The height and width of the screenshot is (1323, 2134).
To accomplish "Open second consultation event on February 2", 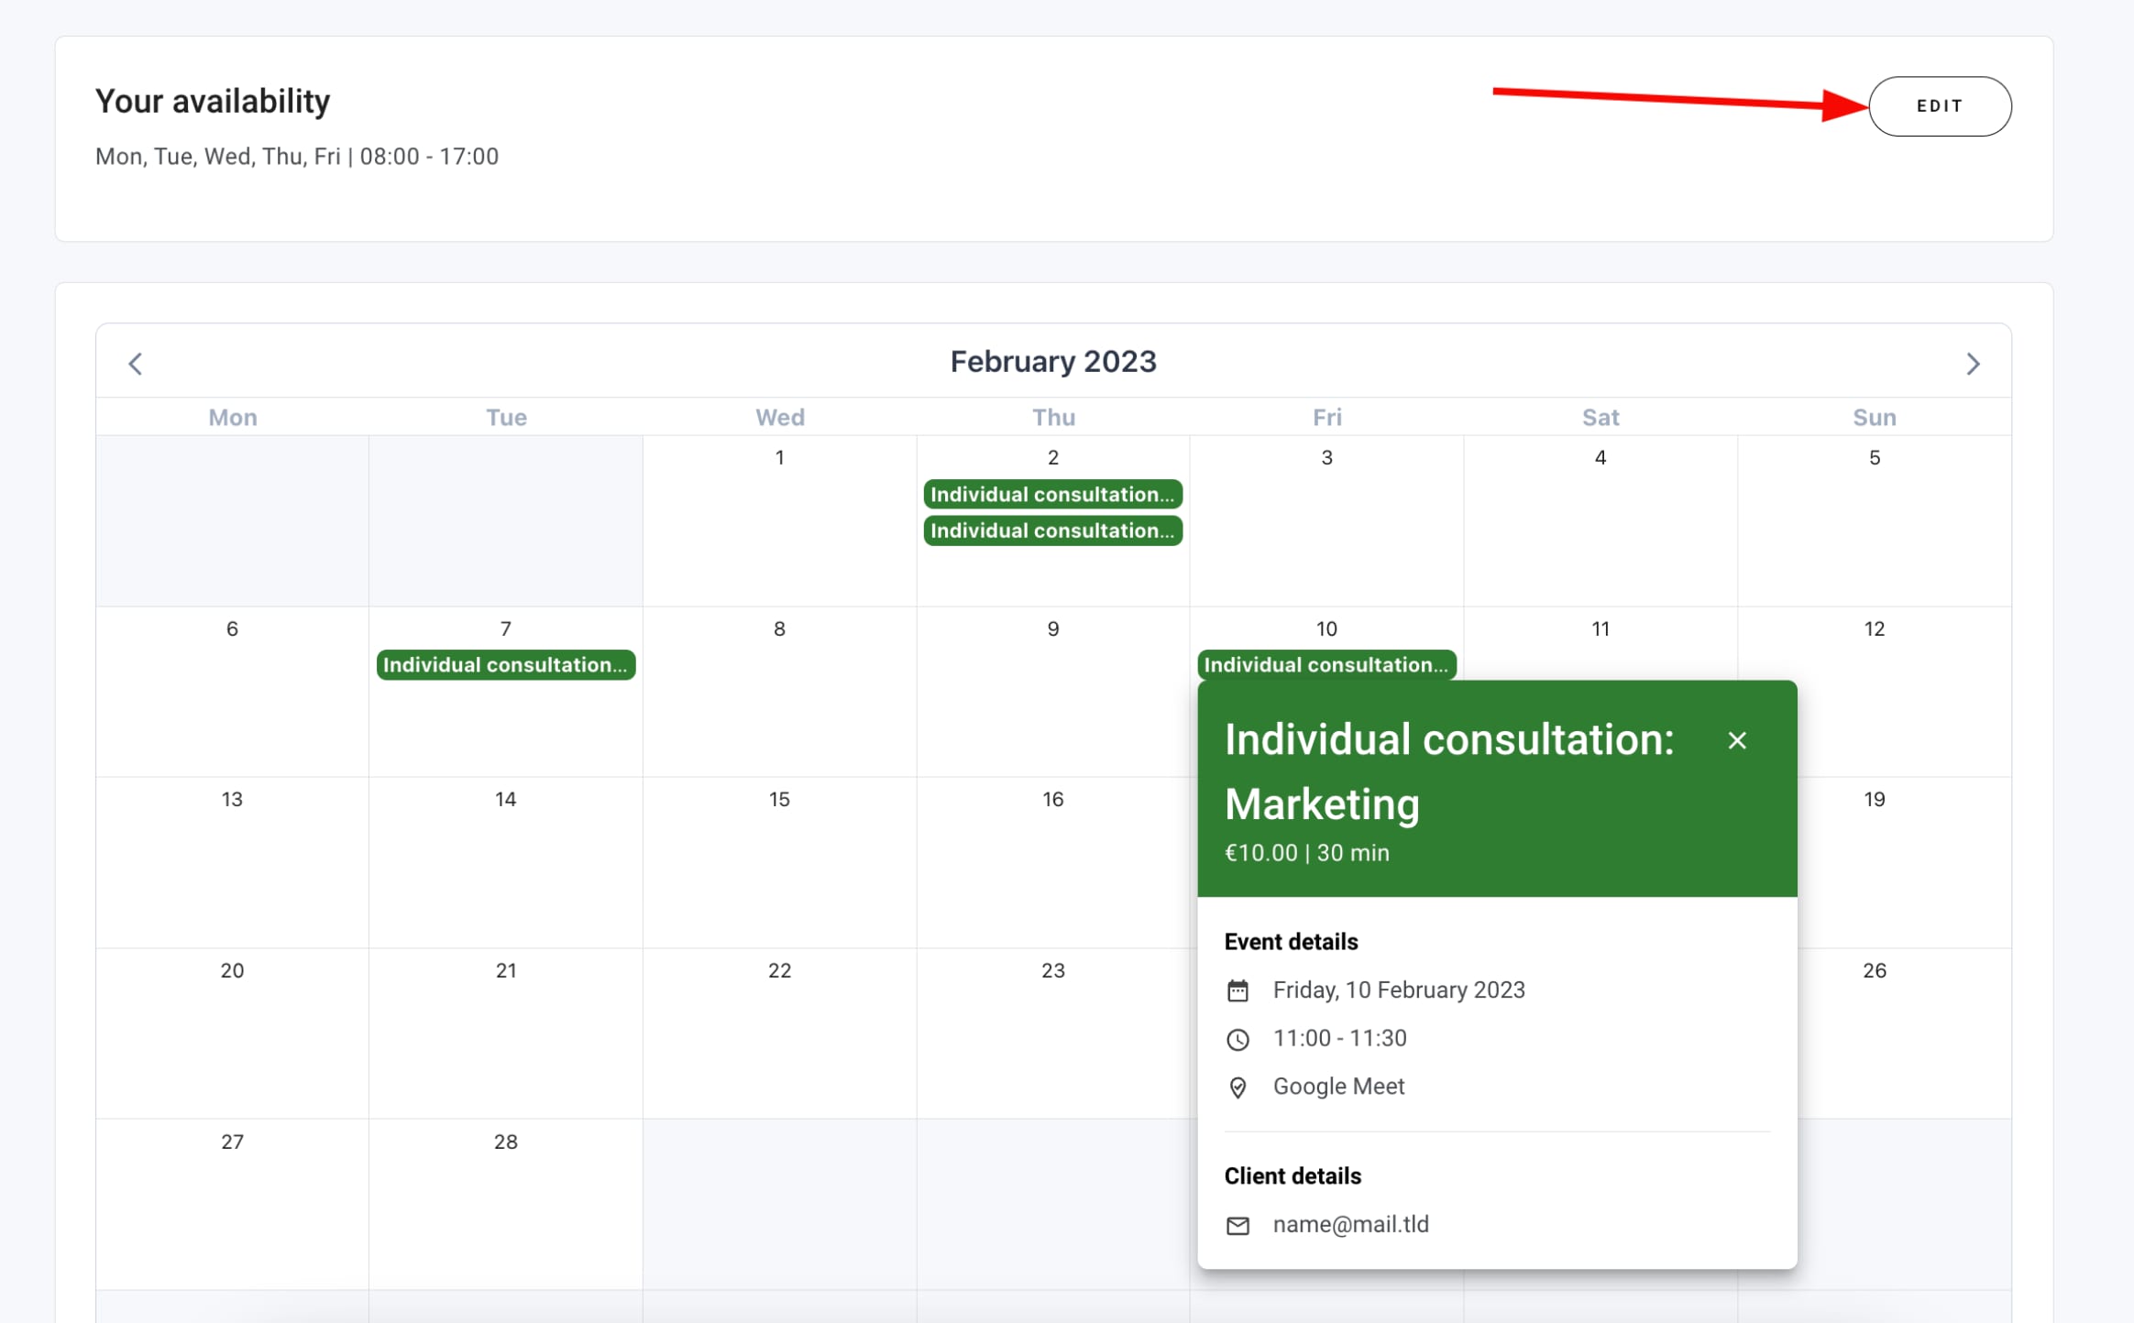I will click(1052, 530).
